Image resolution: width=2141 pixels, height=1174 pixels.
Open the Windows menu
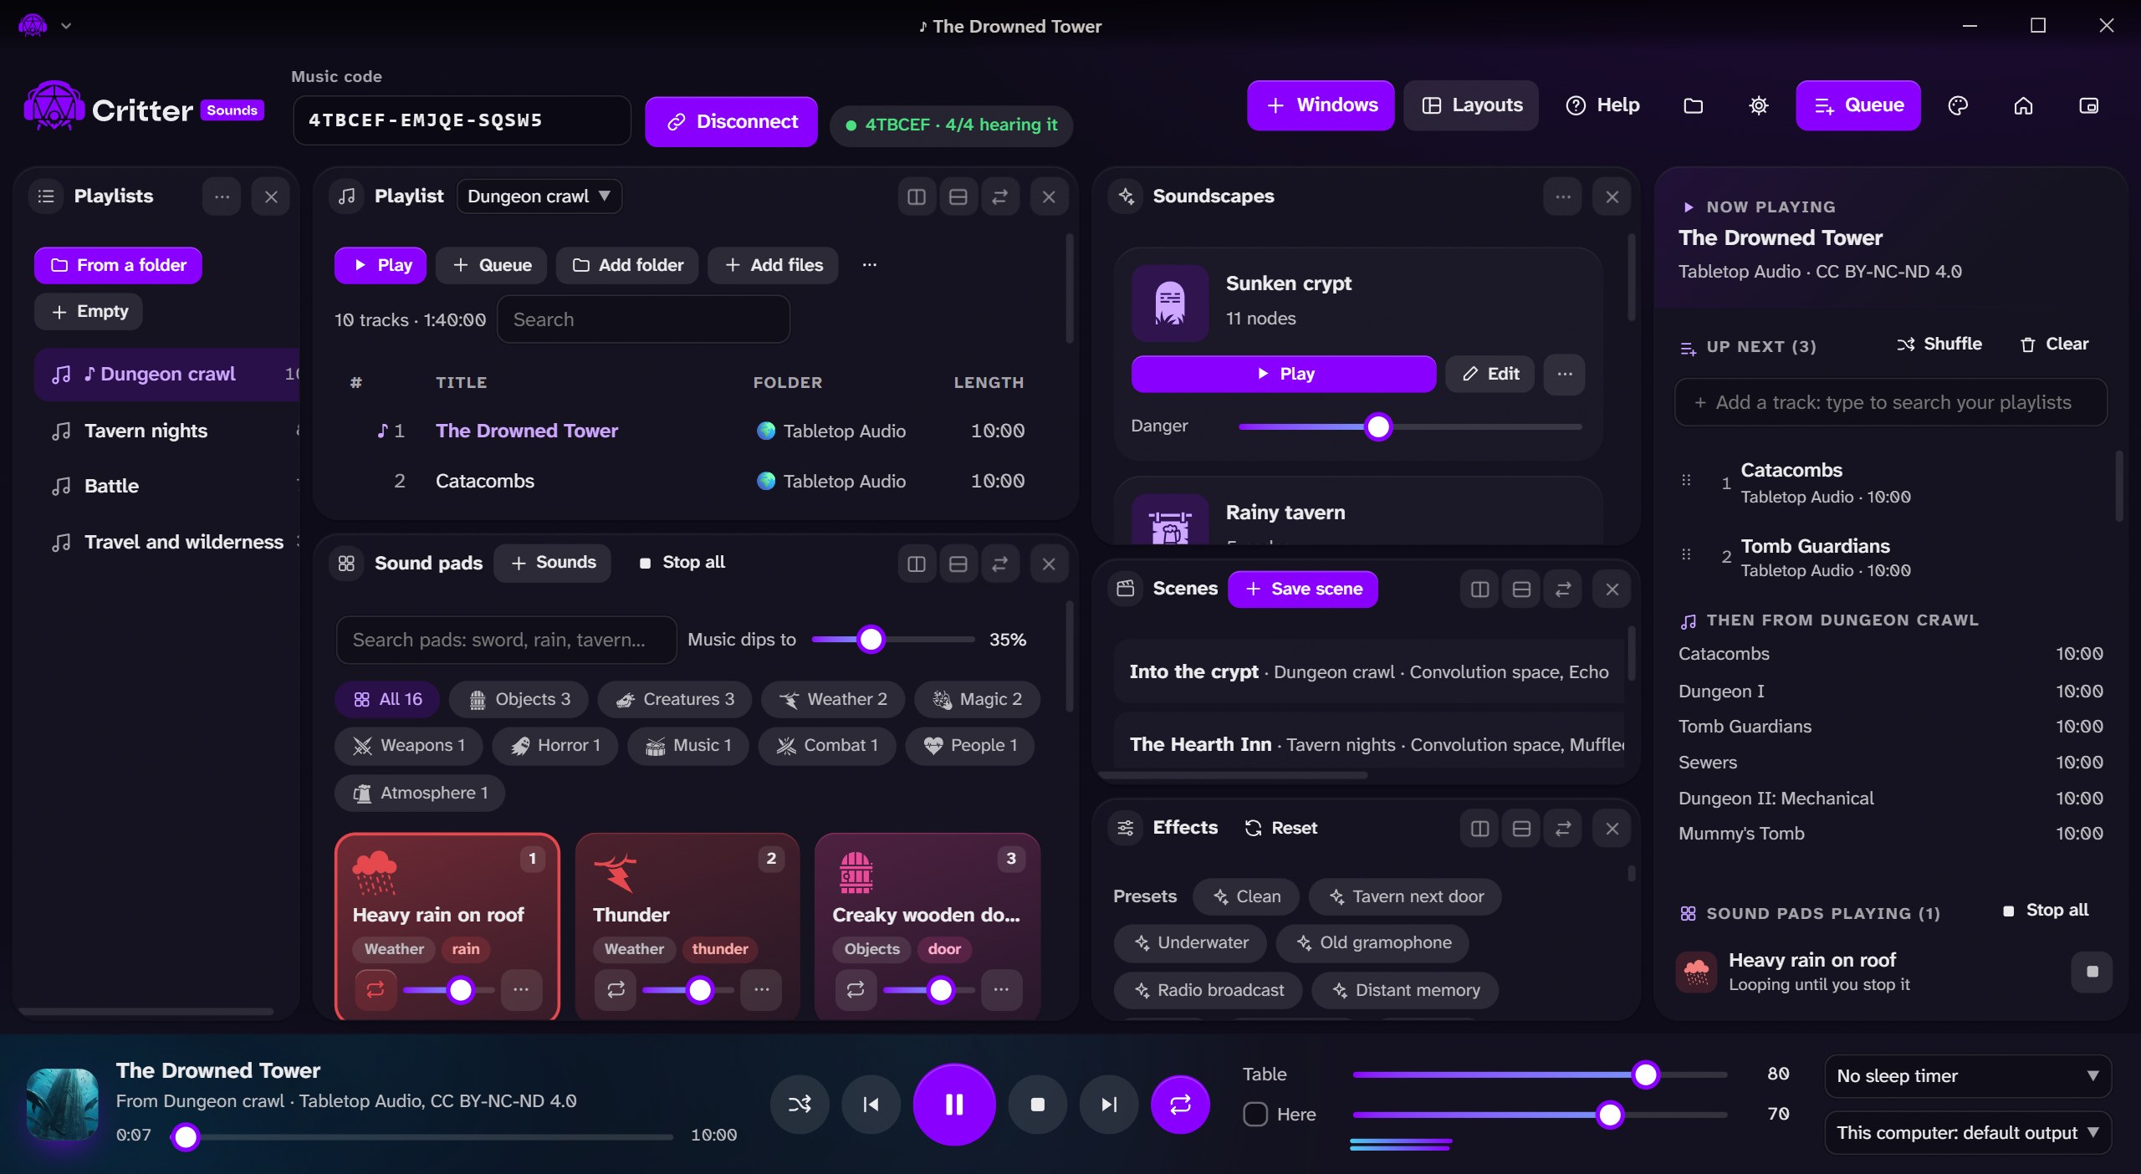[1321, 105]
